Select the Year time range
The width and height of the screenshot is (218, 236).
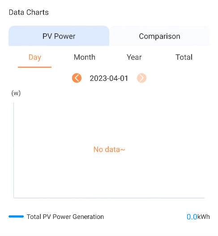click(134, 57)
